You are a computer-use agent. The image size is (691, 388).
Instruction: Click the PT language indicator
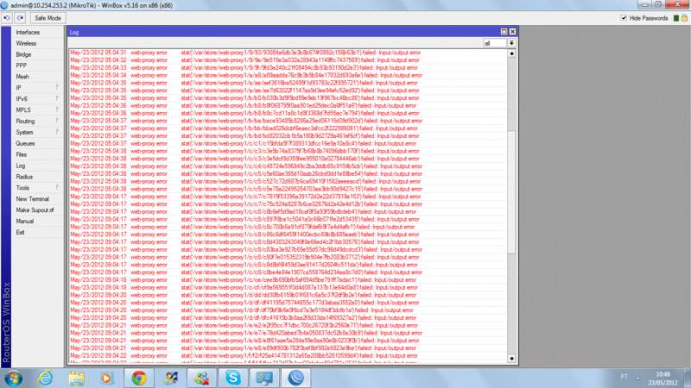click(x=624, y=377)
